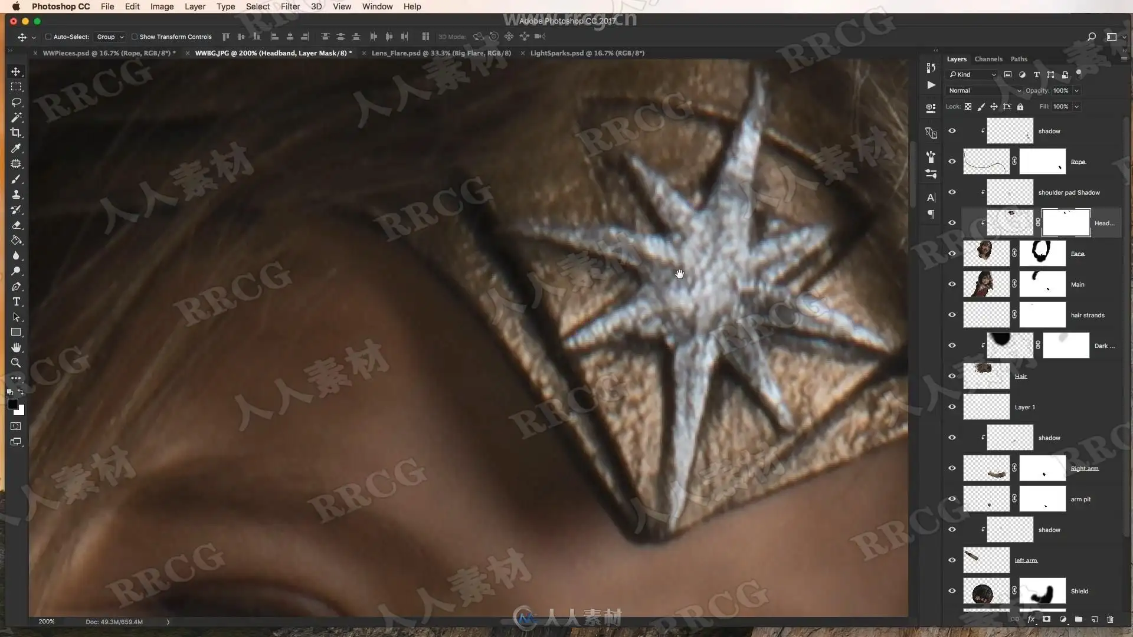Screen dimensions: 1133x637
Task: Hide the Rope layer visibility
Action: 952,161
